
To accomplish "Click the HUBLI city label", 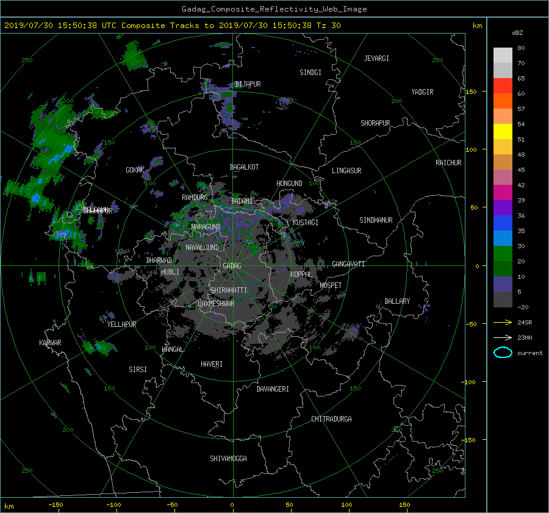I will pyautogui.click(x=170, y=271).
